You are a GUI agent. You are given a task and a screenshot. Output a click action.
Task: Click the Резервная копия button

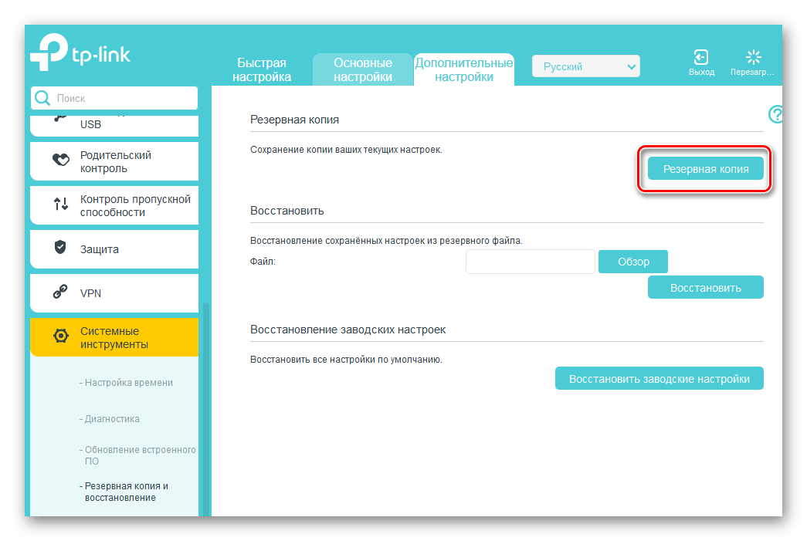click(705, 169)
